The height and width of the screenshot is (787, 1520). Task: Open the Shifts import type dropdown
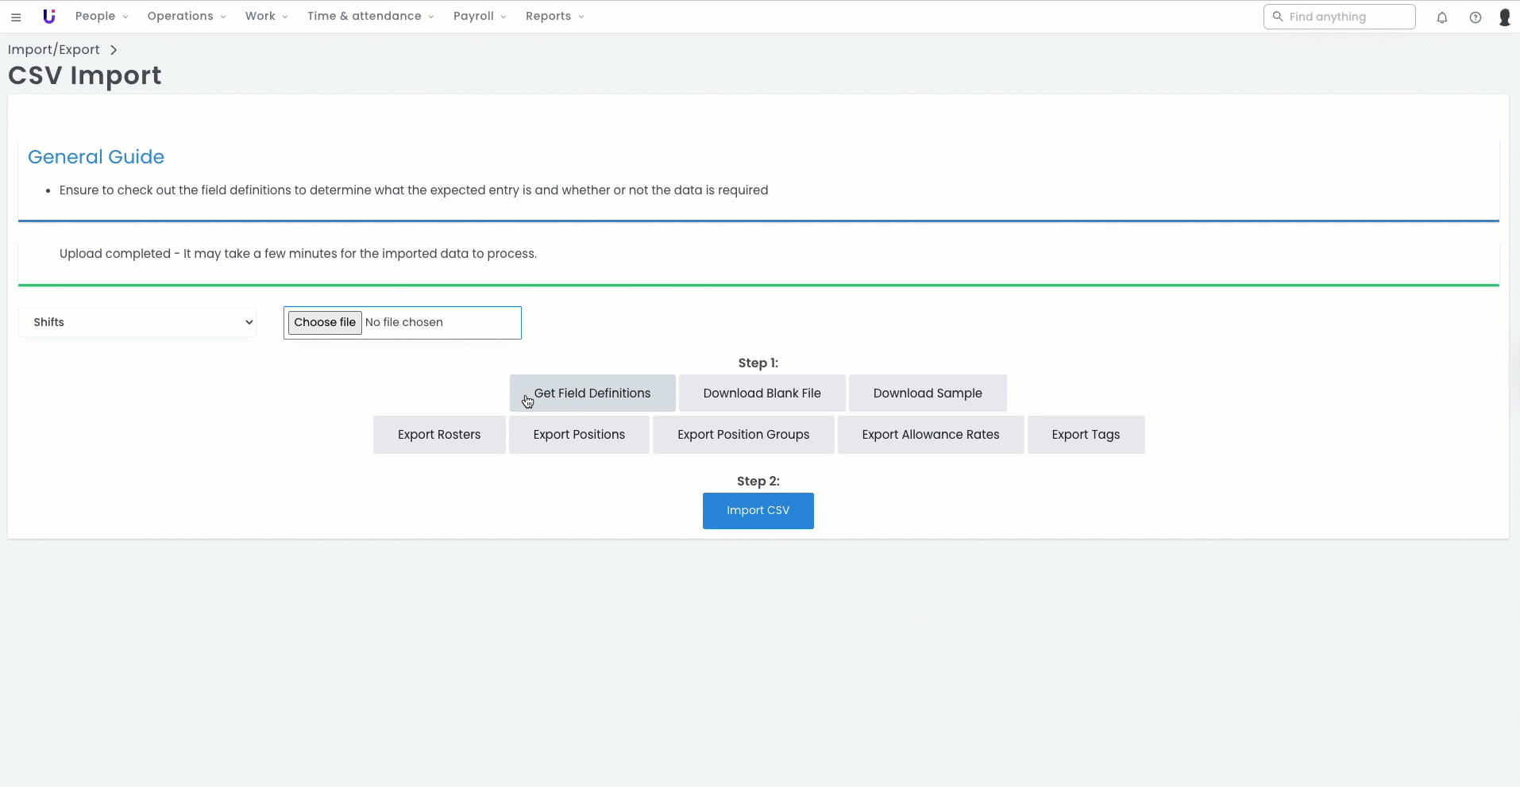click(x=137, y=322)
